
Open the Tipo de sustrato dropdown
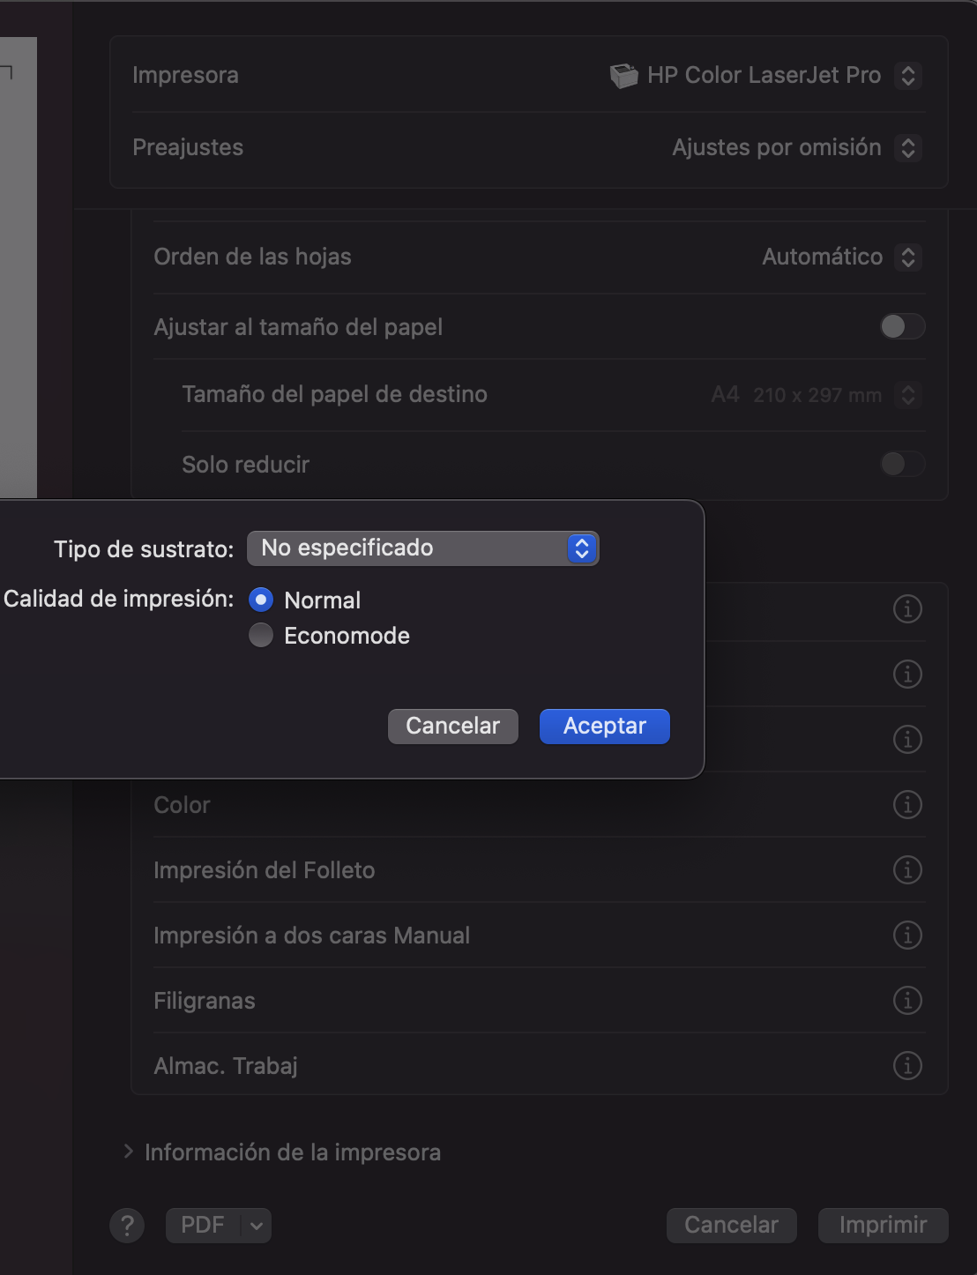pos(423,548)
